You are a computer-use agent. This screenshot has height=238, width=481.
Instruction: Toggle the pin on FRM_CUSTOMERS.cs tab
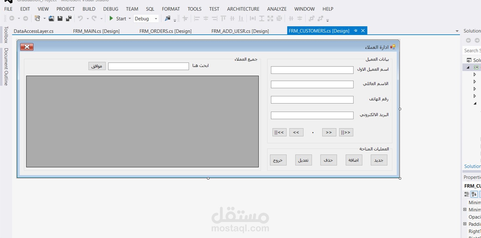356,31
